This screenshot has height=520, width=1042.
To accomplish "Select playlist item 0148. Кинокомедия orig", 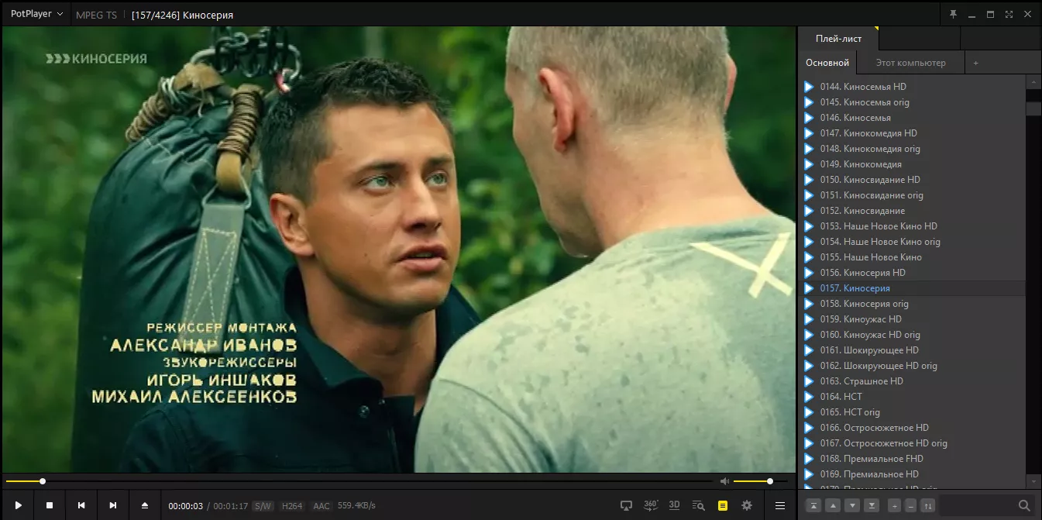I will (913, 149).
